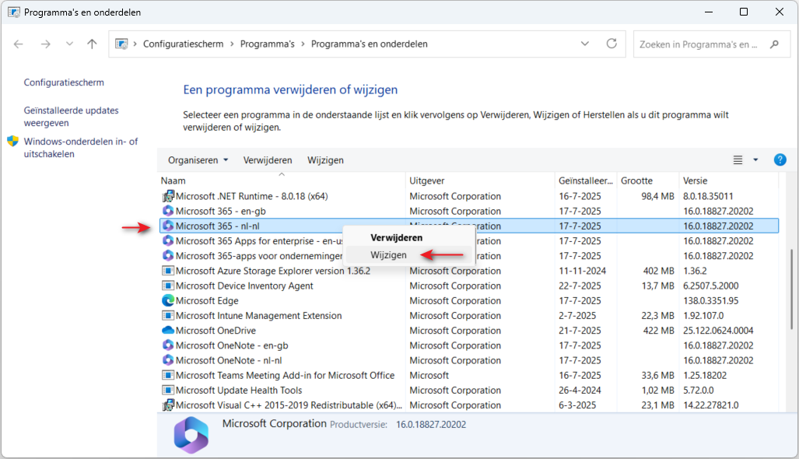Click the shield icon beside Windows-onderdelen
The height and width of the screenshot is (459, 799).
[x=13, y=141]
